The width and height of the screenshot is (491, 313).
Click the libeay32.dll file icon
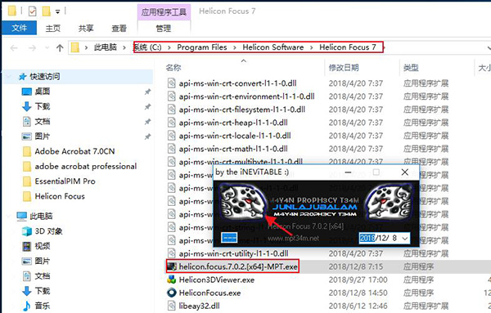pos(171,306)
